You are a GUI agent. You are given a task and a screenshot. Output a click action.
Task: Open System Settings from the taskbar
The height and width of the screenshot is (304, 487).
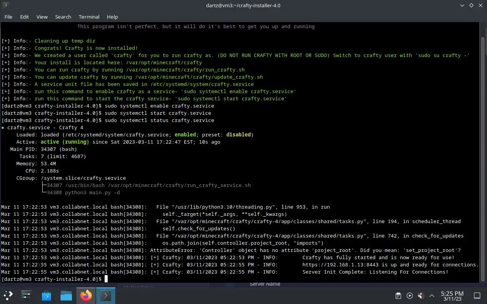[27, 295]
